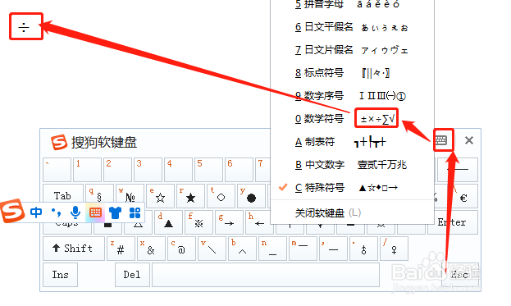Viewport: 511px width, 306px height.
Task: Click the n key with underscore symbol
Action: pos(272,249)
